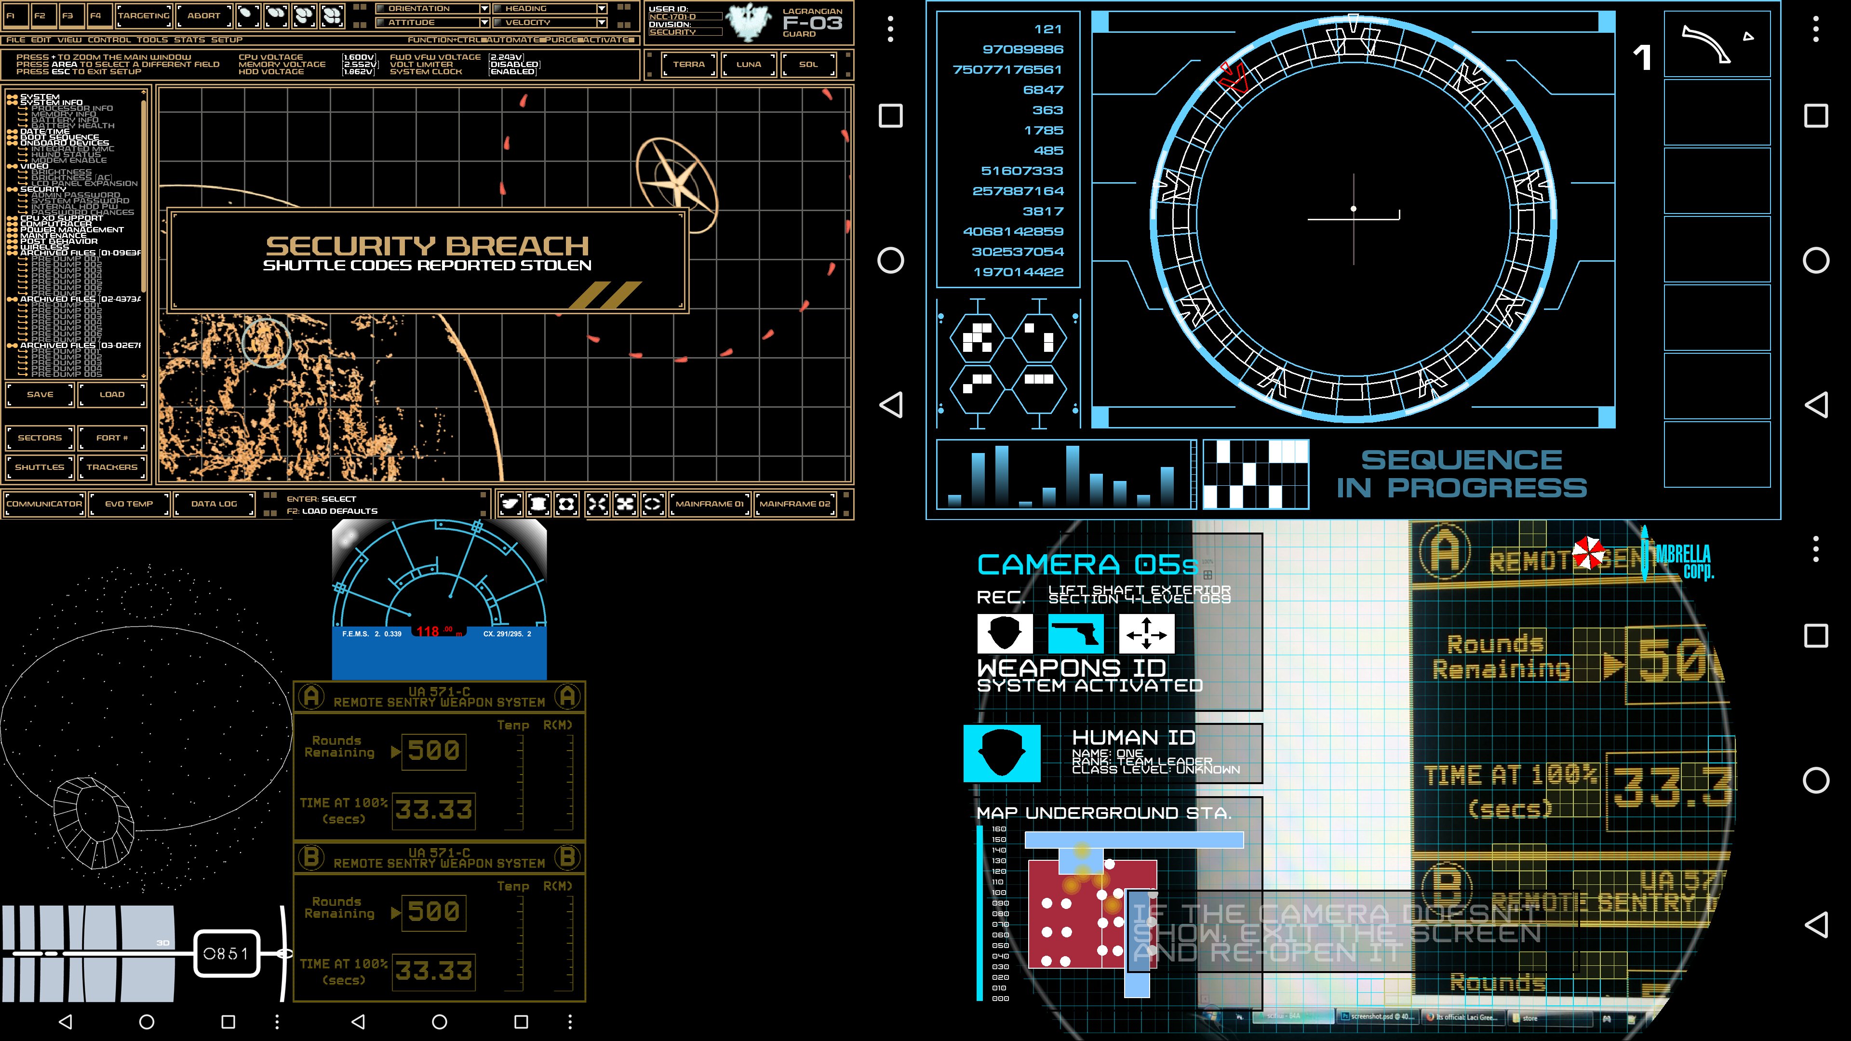Open the STATS menu

[x=189, y=40]
